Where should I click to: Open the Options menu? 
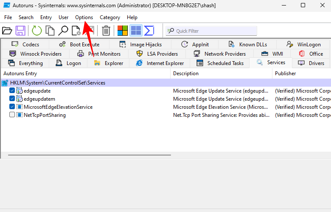84,17
